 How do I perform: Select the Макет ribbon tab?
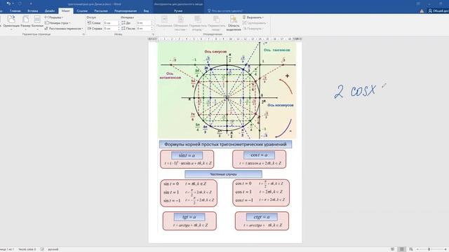point(66,11)
